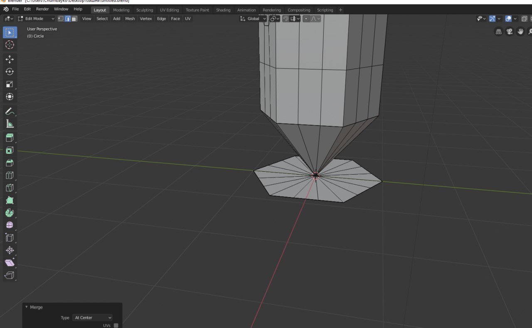Image resolution: width=532 pixels, height=328 pixels.
Task: Select the Transform tool
Action: click(x=10, y=96)
